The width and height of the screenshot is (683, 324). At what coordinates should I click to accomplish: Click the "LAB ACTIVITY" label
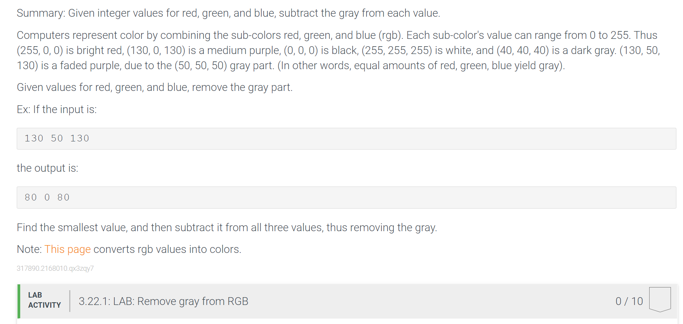(44, 300)
